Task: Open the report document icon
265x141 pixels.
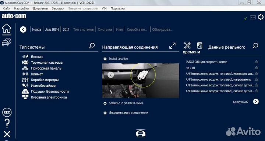Action: click(x=199, y=45)
